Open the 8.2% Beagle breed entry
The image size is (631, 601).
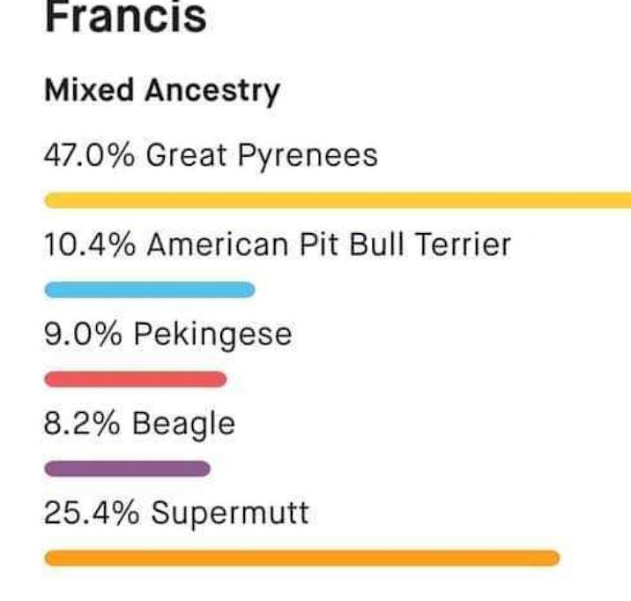(139, 424)
